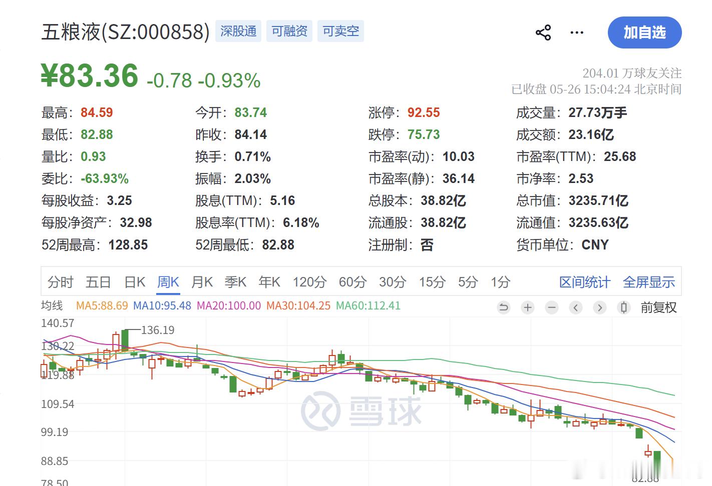Click the 委比 -63.93% value
Image resolution: width=712 pixels, height=486 pixels.
click(x=105, y=178)
